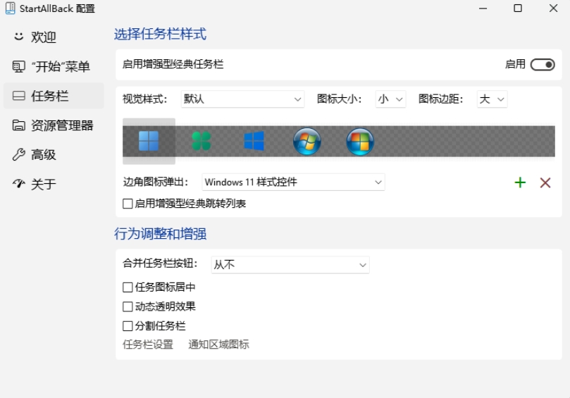The height and width of the screenshot is (398, 570).
Task: Check the 任务图标居中 option
Action: click(x=128, y=287)
